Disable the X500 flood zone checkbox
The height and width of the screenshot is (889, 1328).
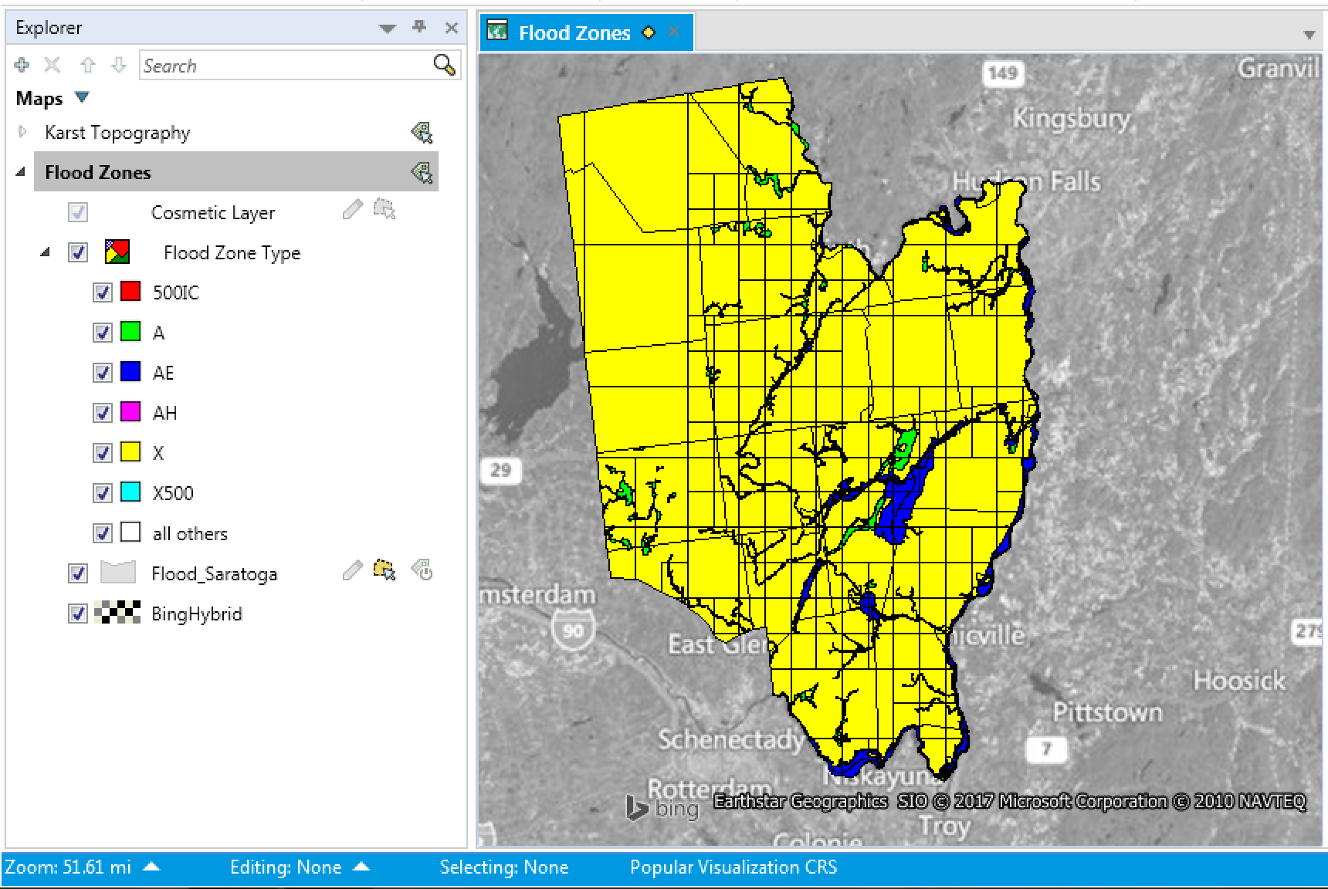coord(103,492)
